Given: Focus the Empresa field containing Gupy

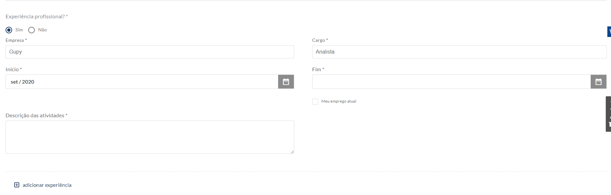Looking at the screenshot, I should 150,52.
